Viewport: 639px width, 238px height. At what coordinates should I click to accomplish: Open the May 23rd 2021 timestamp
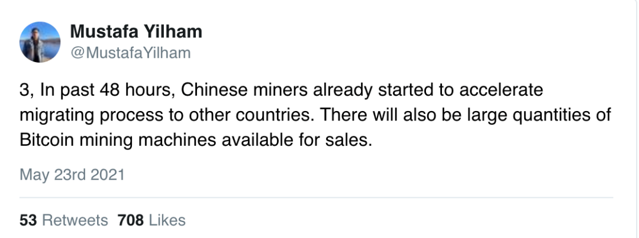click(x=72, y=175)
